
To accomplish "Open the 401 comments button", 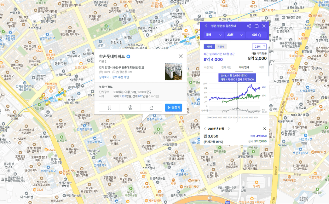I will (256, 35).
